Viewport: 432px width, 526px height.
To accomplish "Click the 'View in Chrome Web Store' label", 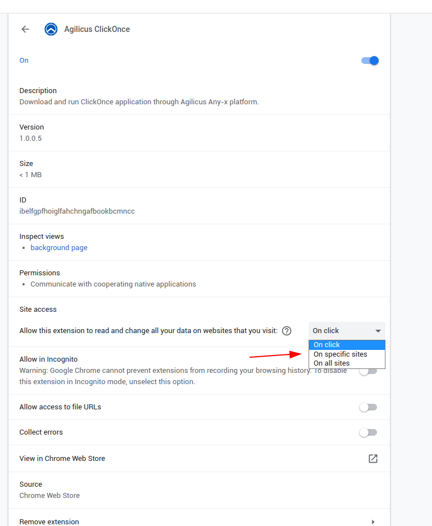I will [x=62, y=459].
